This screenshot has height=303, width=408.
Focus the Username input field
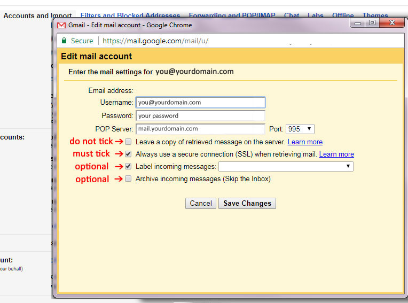(200, 102)
